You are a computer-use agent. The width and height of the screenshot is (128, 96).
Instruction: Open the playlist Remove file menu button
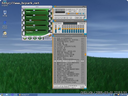(x=59, y=87)
